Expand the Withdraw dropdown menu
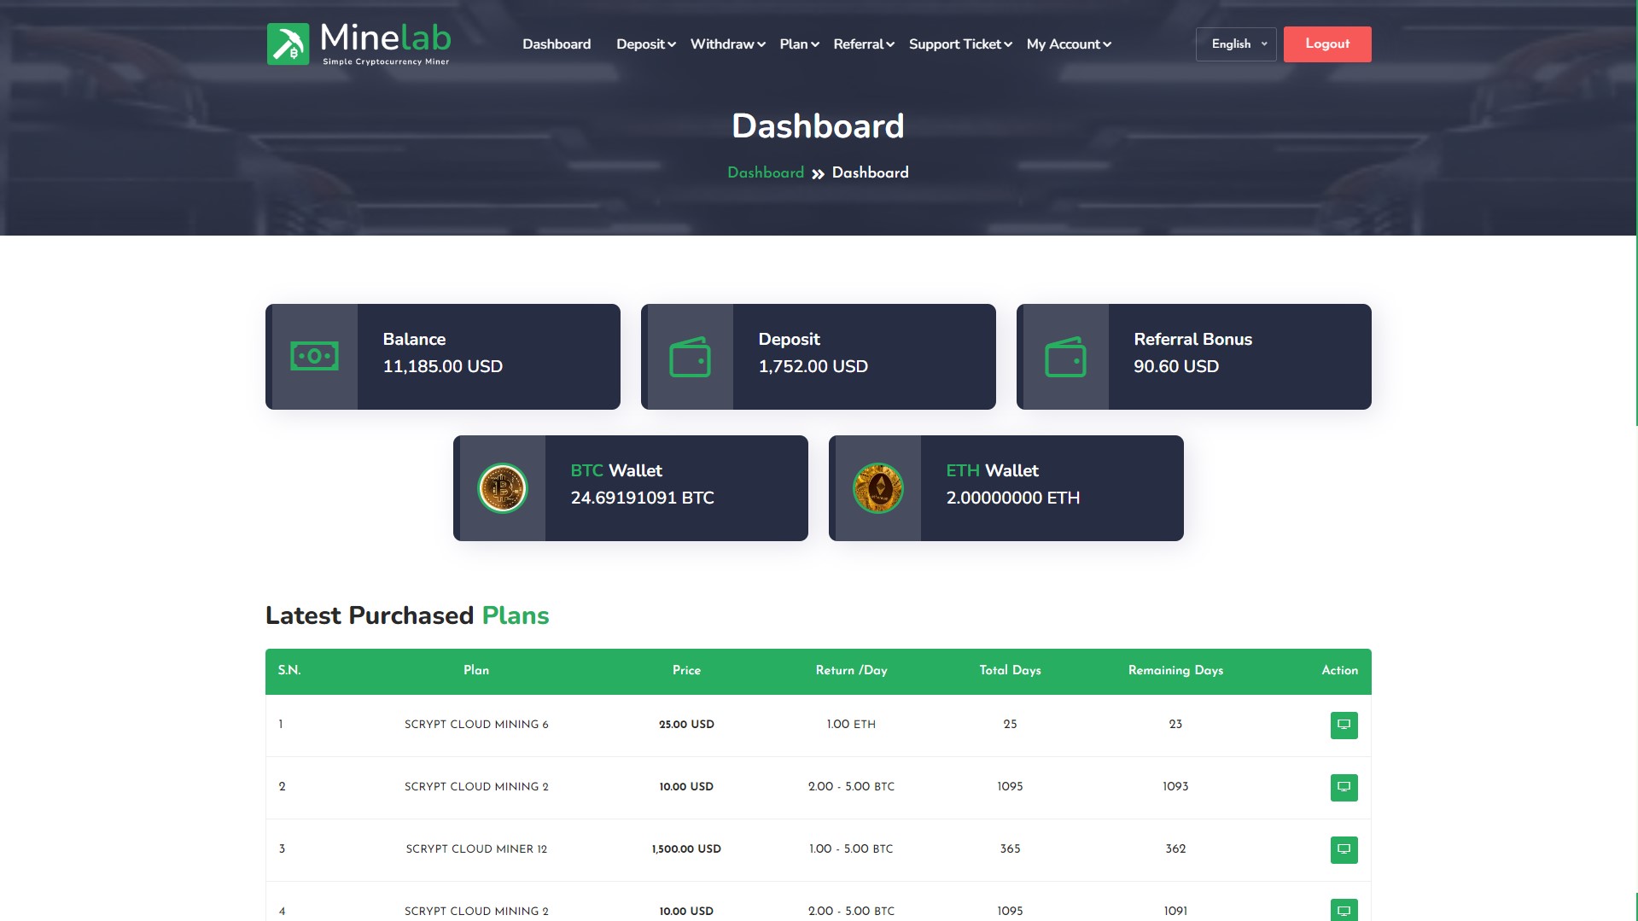The width and height of the screenshot is (1638, 921). tap(727, 44)
